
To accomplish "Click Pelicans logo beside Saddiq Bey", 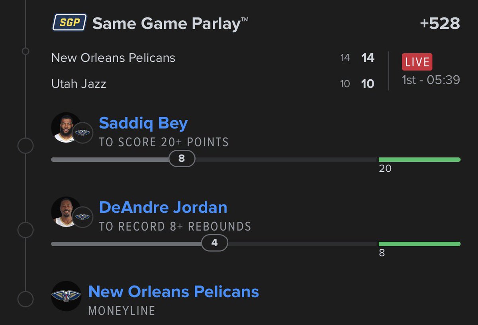I will (x=82, y=133).
